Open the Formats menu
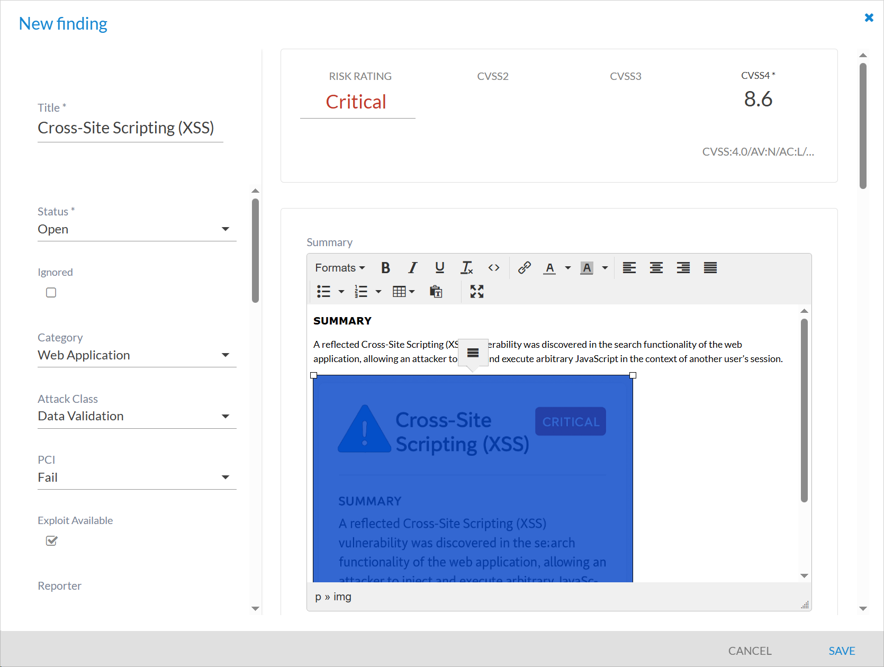The height and width of the screenshot is (667, 884). tap(340, 268)
